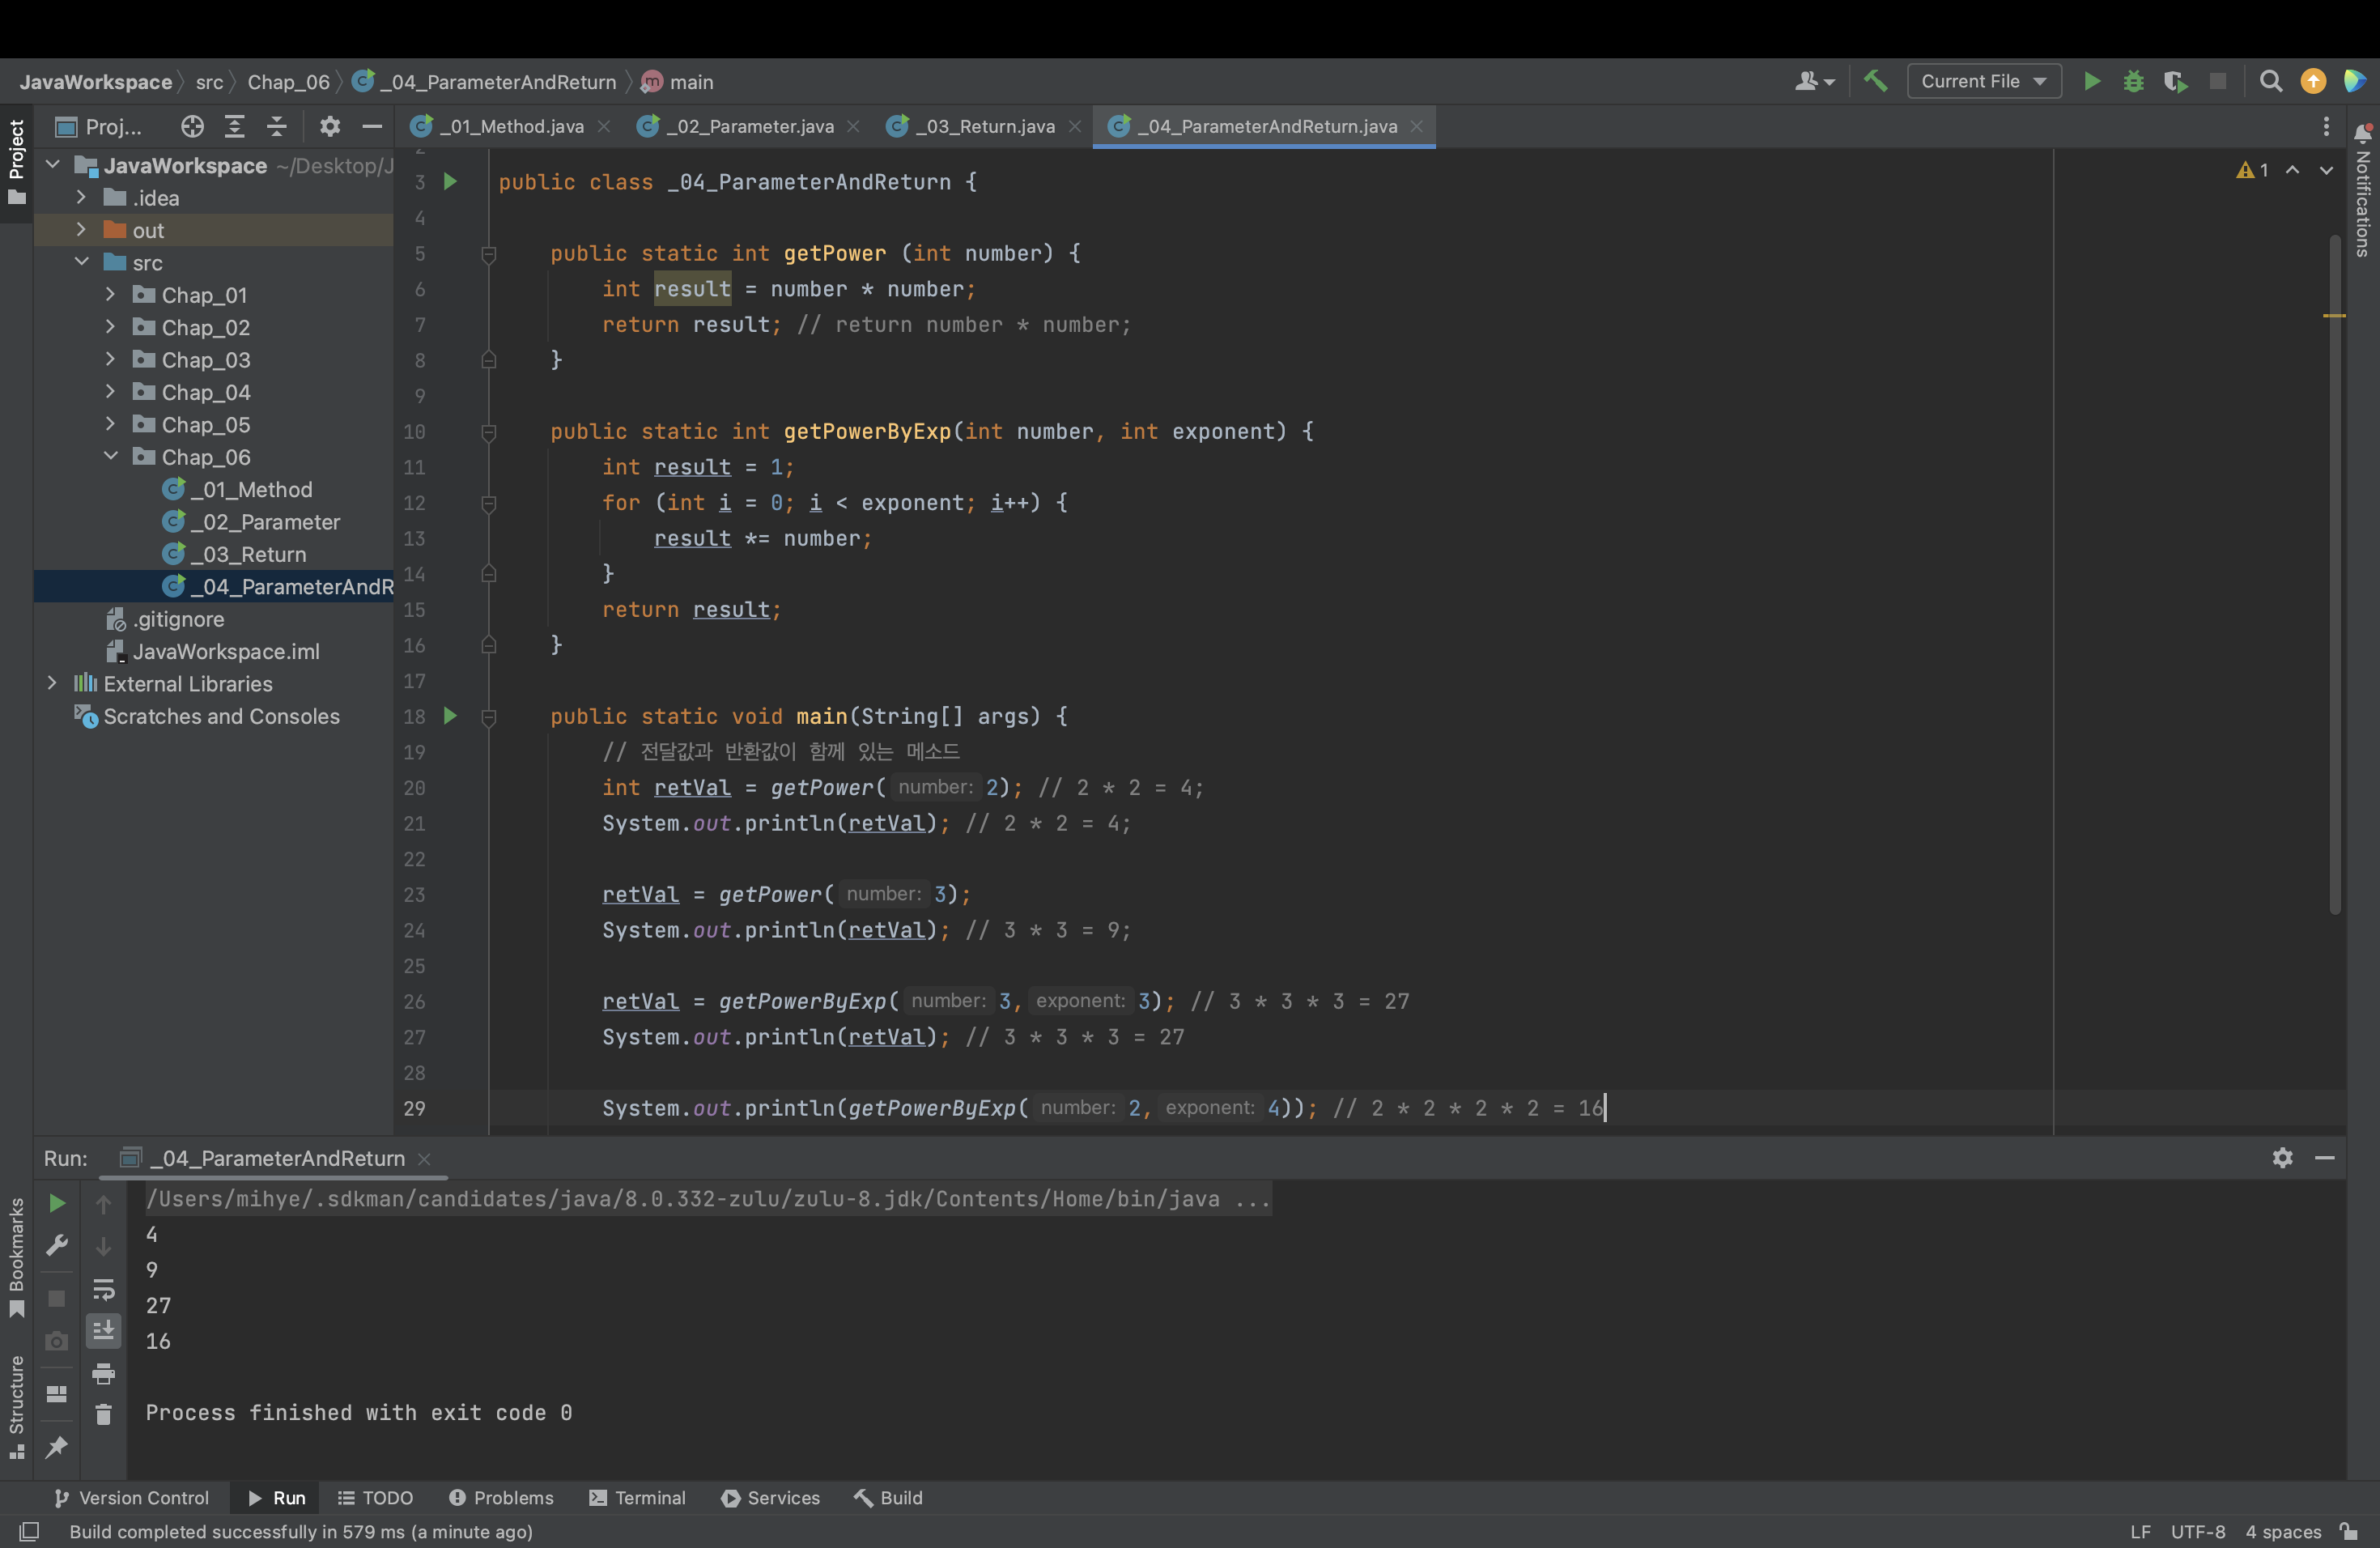This screenshot has width=2380, height=1548.
Task: Toggle read-only lock icon in status bar
Action: pyautogui.click(x=2349, y=1531)
